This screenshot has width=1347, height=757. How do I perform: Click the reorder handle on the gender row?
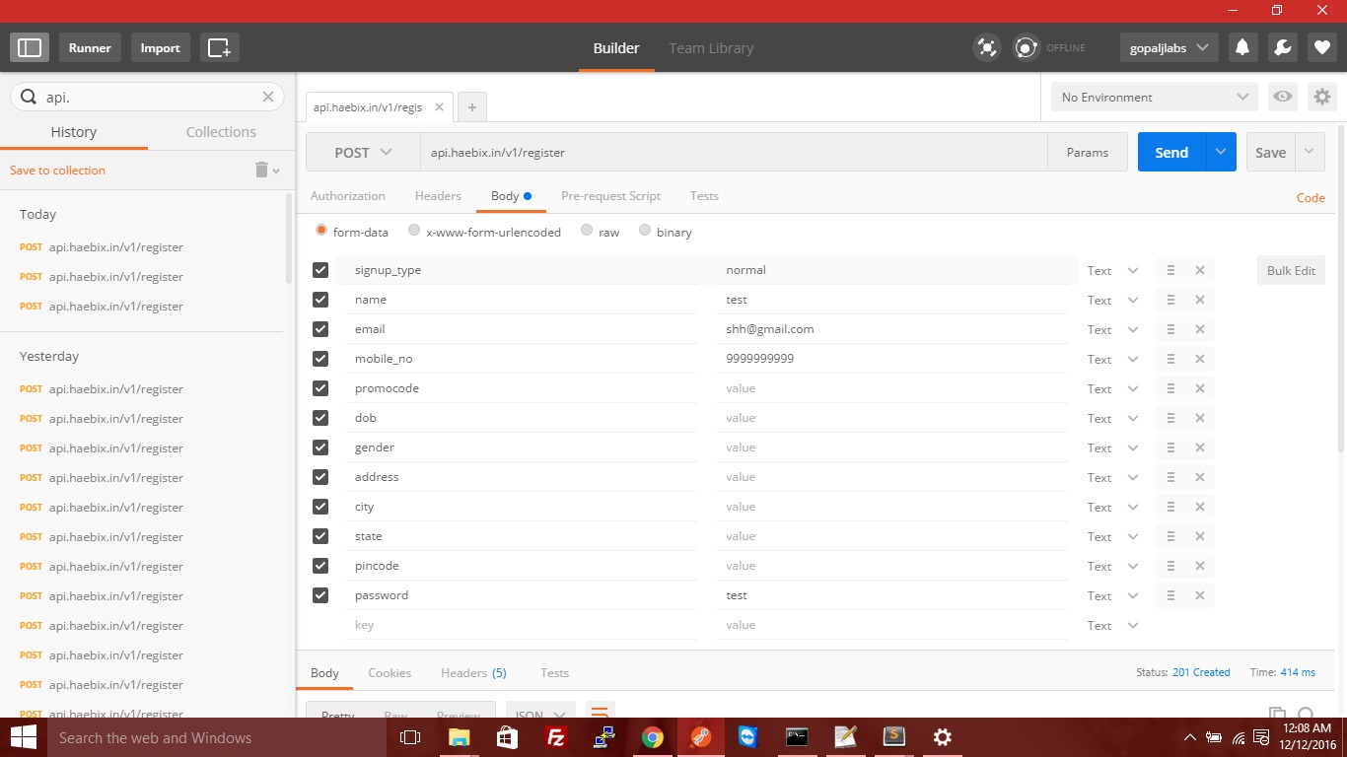[x=1170, y=447]
